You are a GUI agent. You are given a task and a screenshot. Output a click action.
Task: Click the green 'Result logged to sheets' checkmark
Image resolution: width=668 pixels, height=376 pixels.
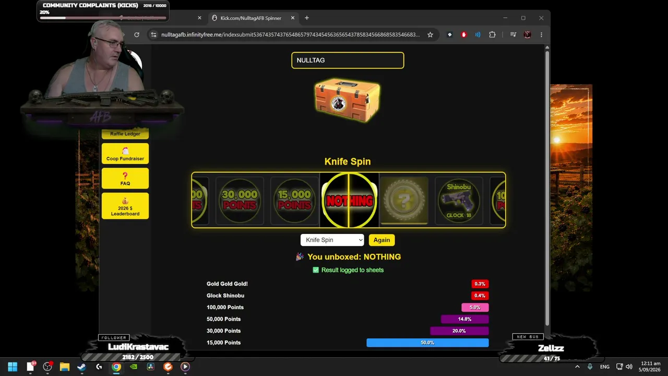pyautogui.click(x=316, y=270)
